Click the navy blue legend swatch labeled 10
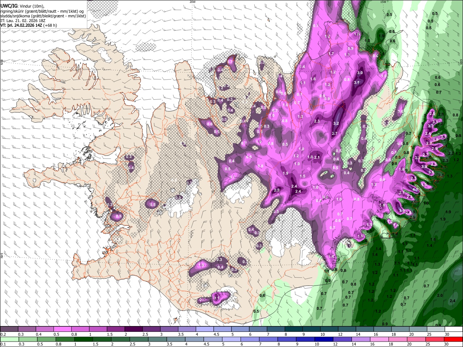The height and width of the screenshot is (347, 463). tap(324, 339)
